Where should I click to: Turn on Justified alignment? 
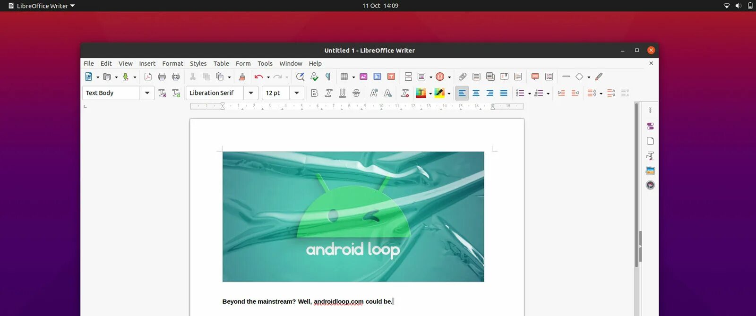[x=504, y=93]
